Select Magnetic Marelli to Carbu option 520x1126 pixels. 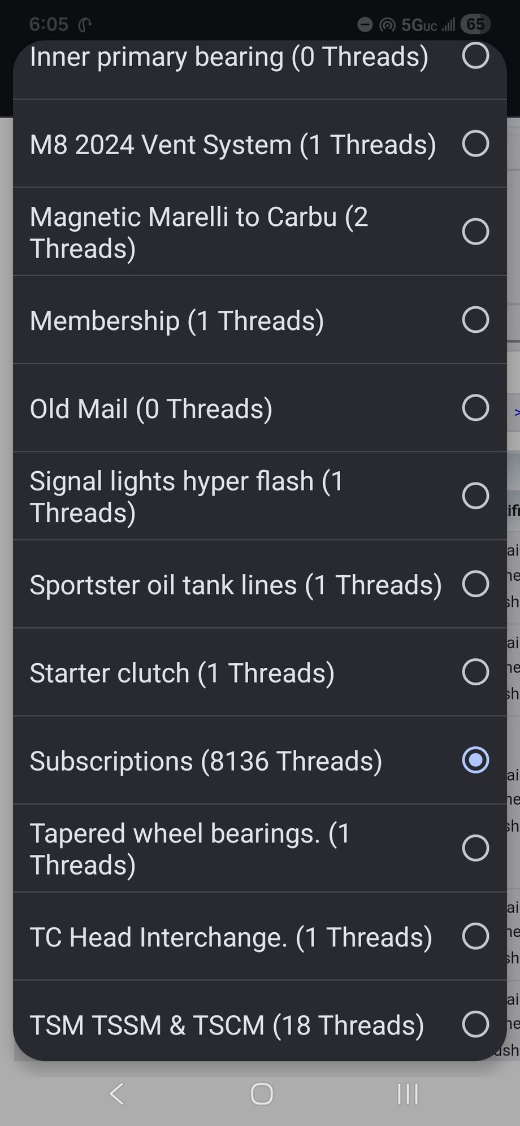coord(475,232)
